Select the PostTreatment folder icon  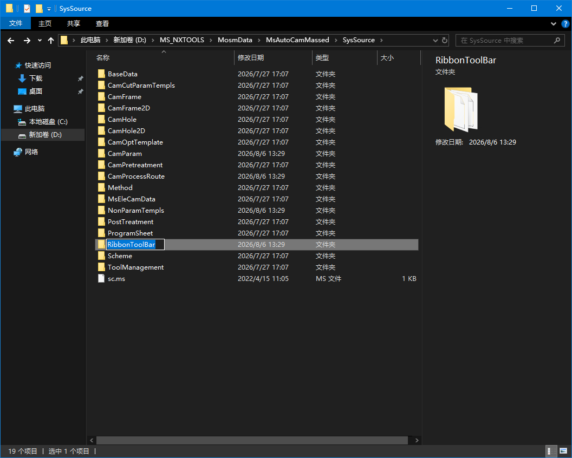(101, 222)
